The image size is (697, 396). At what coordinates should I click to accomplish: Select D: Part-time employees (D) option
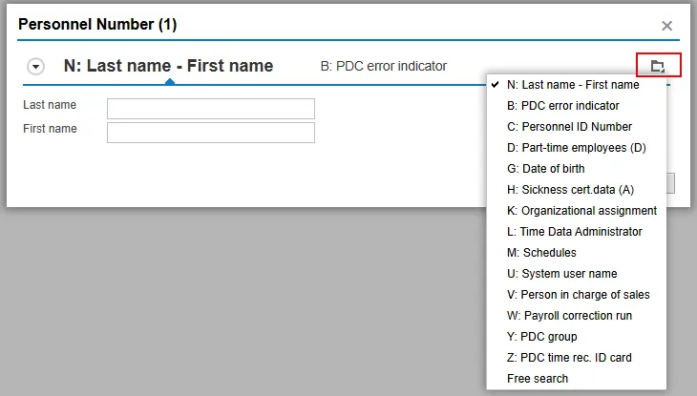[577, 148]
